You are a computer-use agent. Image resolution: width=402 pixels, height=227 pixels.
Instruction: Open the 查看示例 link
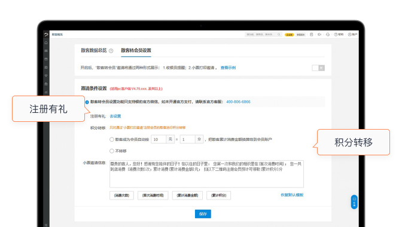point(228,68)
